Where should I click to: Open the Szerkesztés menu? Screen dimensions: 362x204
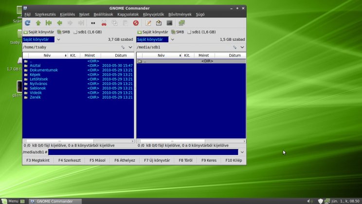(x=45, y=14)
